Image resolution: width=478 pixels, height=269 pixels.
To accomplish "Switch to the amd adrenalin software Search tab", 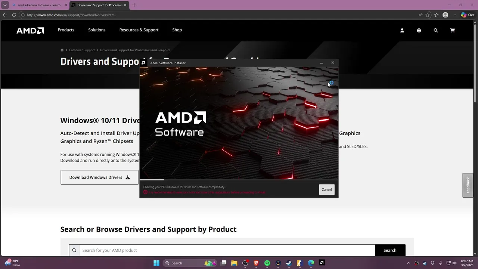I will [x=39, y=5].
